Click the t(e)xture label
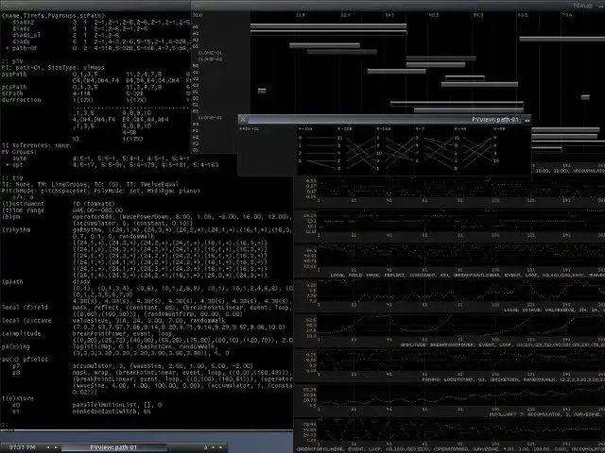 point(17,398)
